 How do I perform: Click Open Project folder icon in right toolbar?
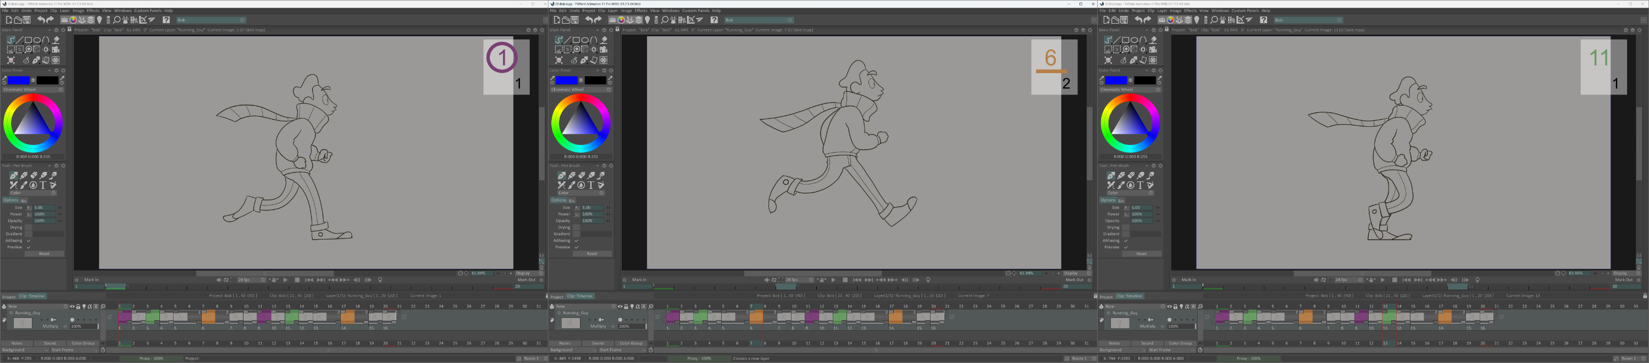1115,20
